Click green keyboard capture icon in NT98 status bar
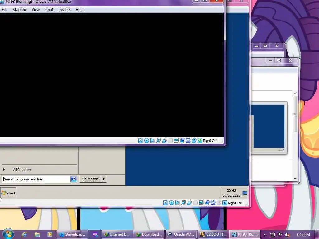The width and height of the screenshot is (319, 239). pyautogui.click(x=200, y=140)
